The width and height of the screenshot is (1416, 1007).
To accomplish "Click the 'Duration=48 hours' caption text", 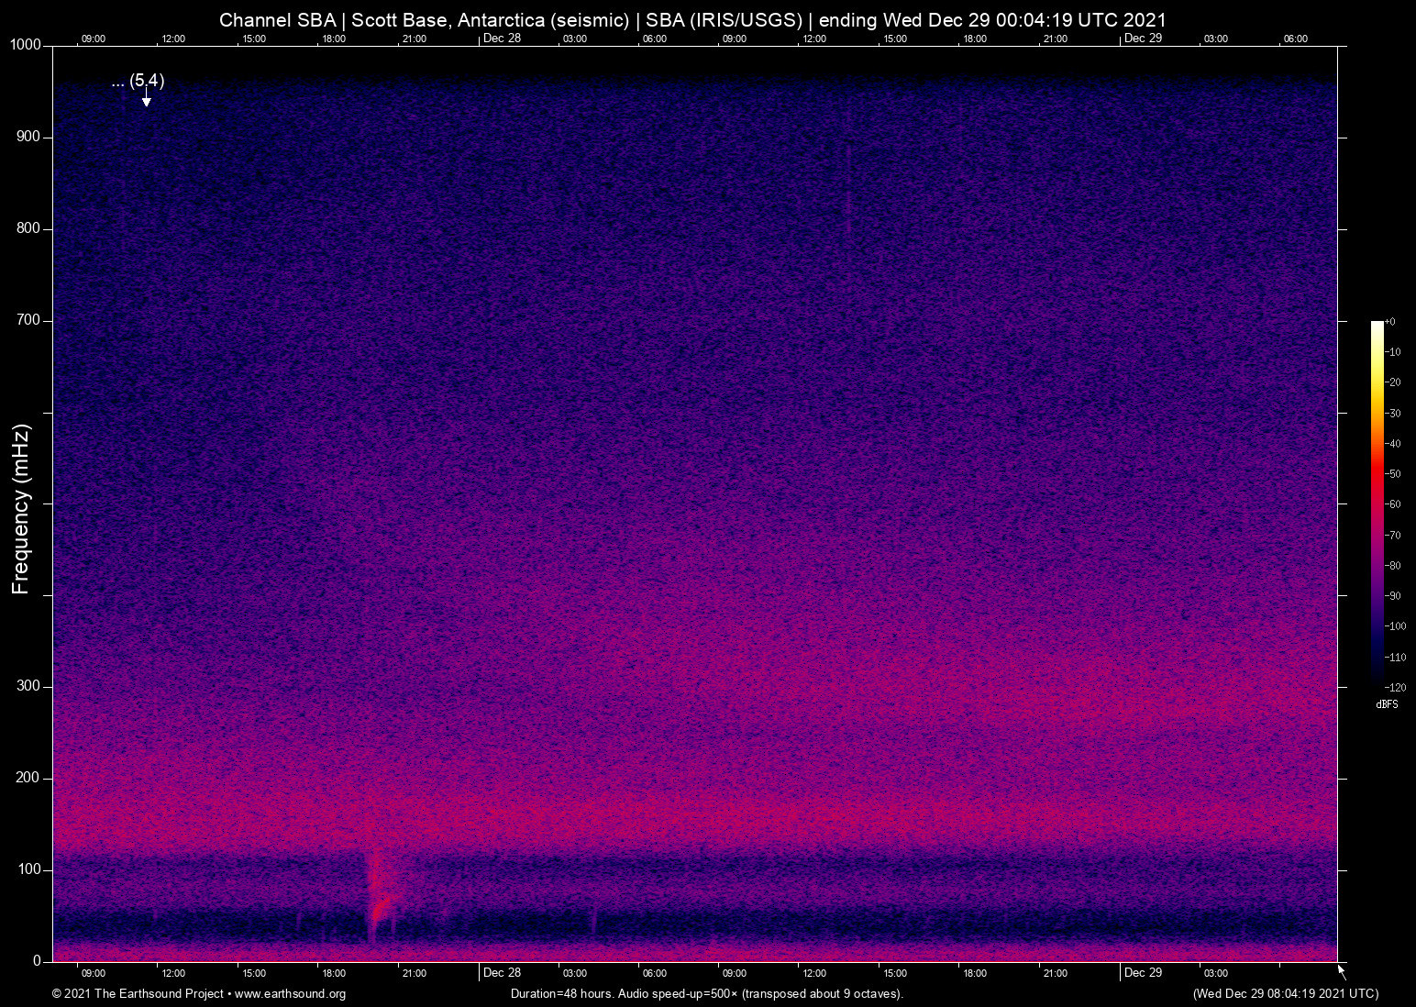I will (562, 994).
